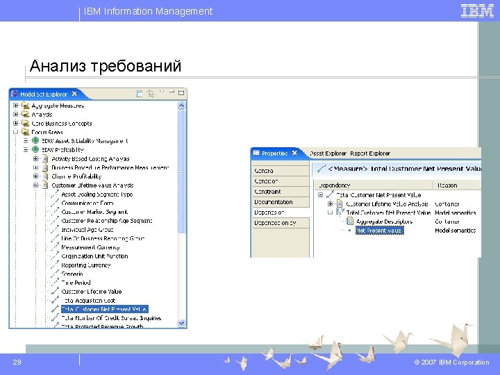Select Communication Form tree item
This screenshot has height=375, width=500.
87,203
